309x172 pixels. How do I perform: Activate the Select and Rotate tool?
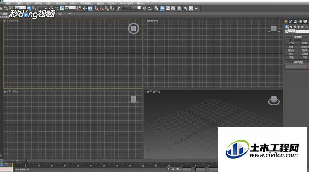click(56, 8)
